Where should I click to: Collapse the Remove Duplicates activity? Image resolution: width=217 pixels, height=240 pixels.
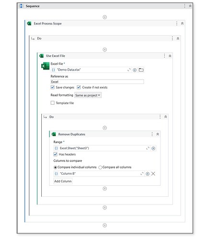(157, 134)
